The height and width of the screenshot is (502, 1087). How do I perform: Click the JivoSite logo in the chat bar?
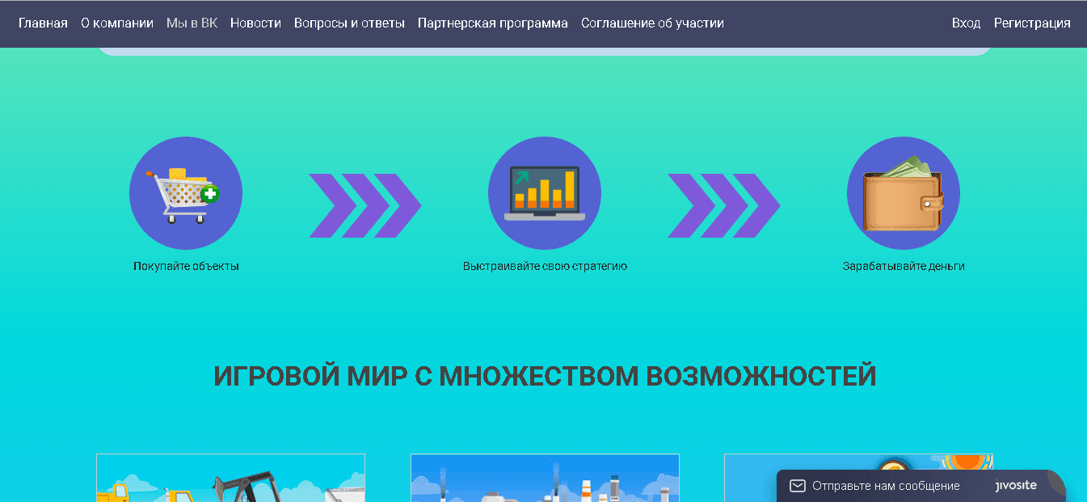click(x=1013, y=485)
